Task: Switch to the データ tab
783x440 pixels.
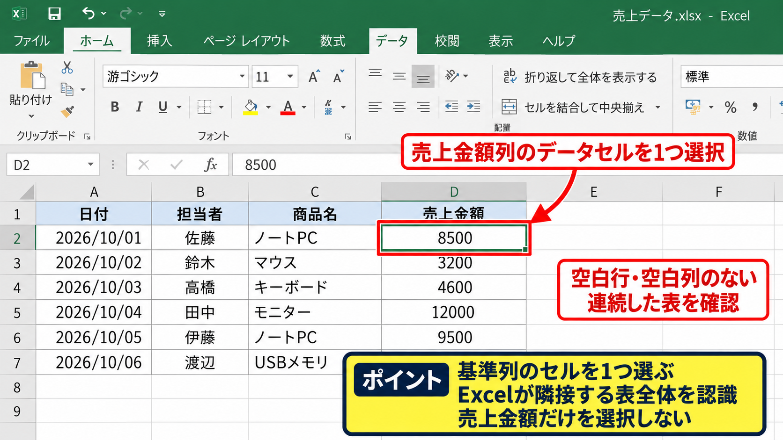Action: (392, 41)
